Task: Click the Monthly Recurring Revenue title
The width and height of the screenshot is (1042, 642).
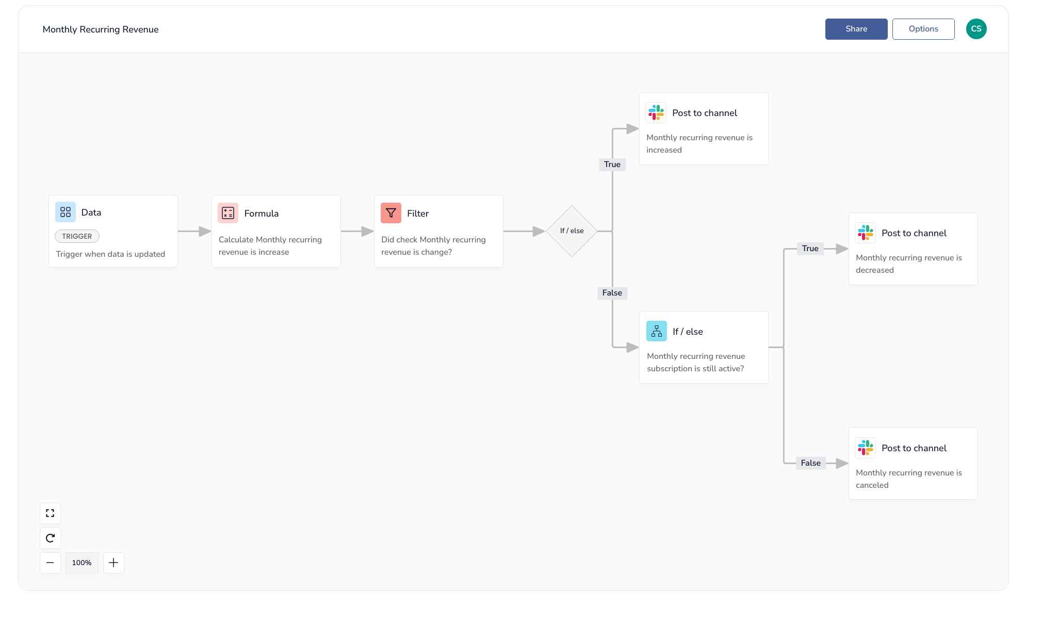Action: click(101, 29)
